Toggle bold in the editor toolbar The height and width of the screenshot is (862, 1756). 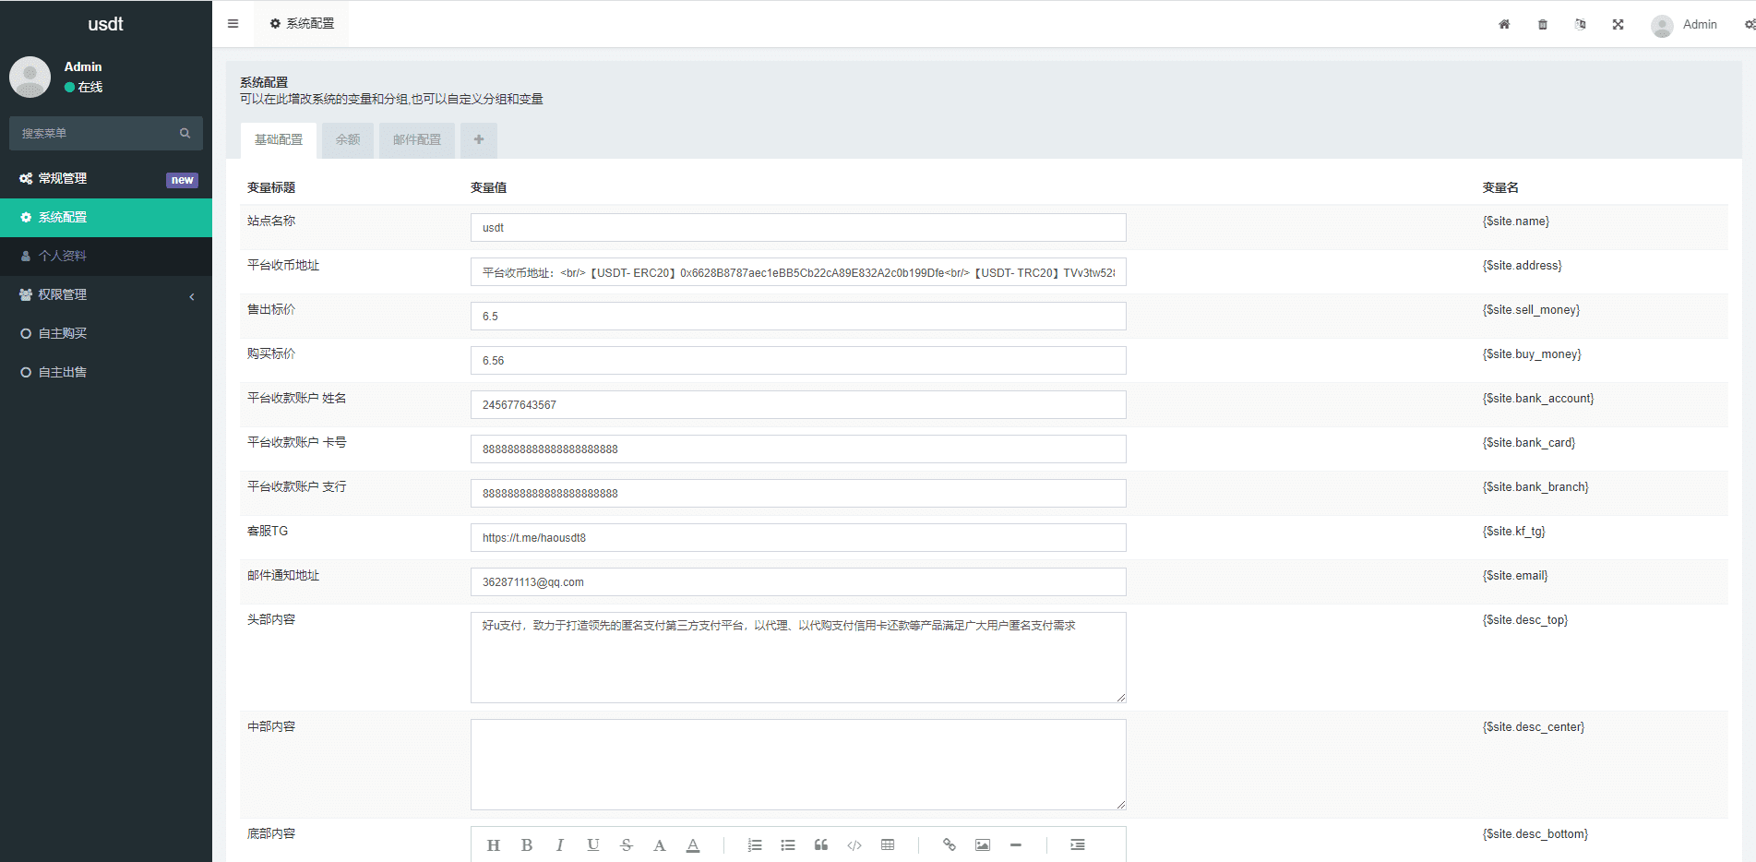point(527,845)
